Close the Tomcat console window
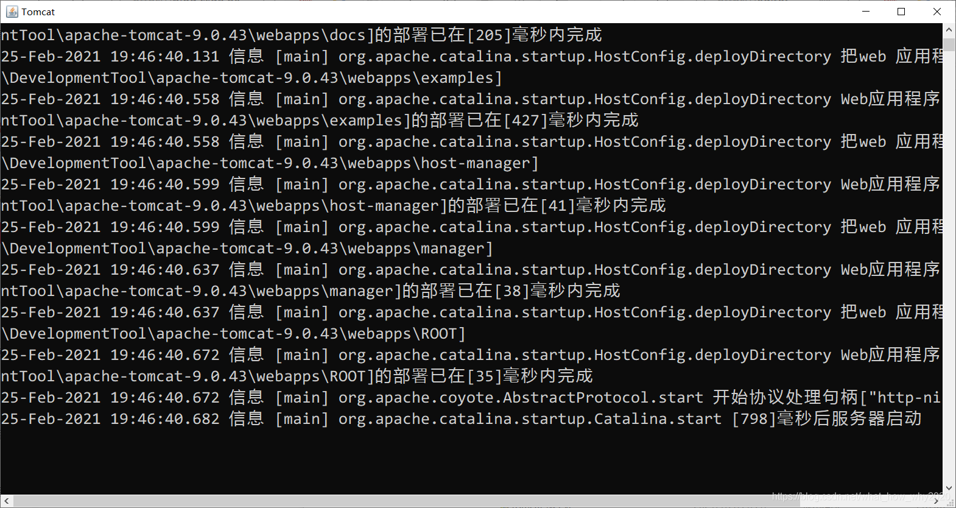 tap(937, 12)
